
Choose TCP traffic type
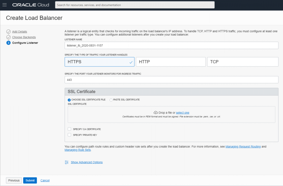pos(243,62)
